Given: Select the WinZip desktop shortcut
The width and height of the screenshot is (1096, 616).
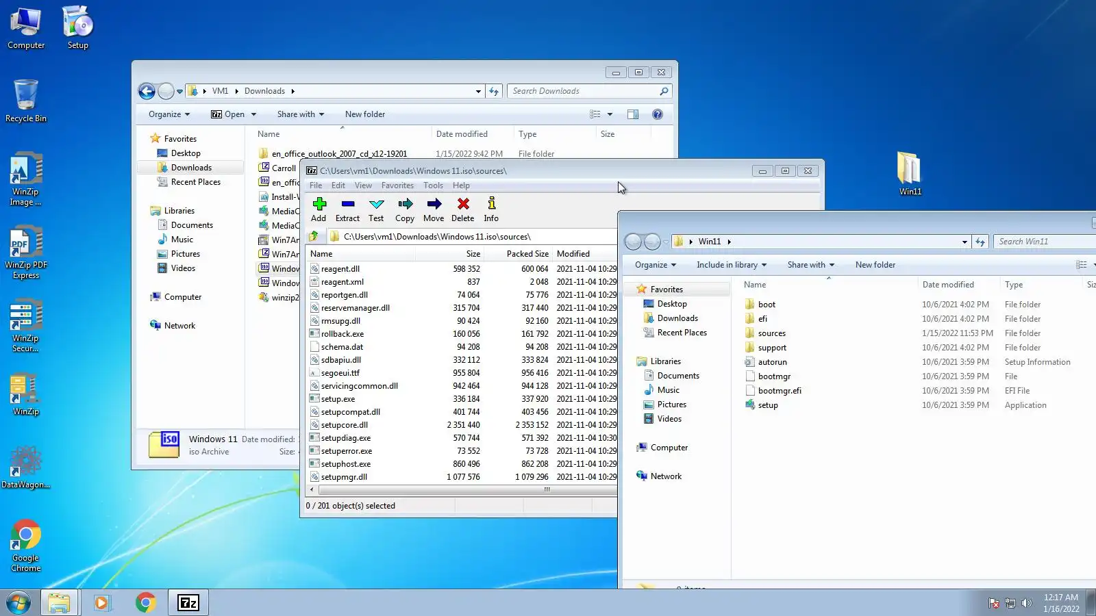Looking at the screenshot, I should (26, 395).
